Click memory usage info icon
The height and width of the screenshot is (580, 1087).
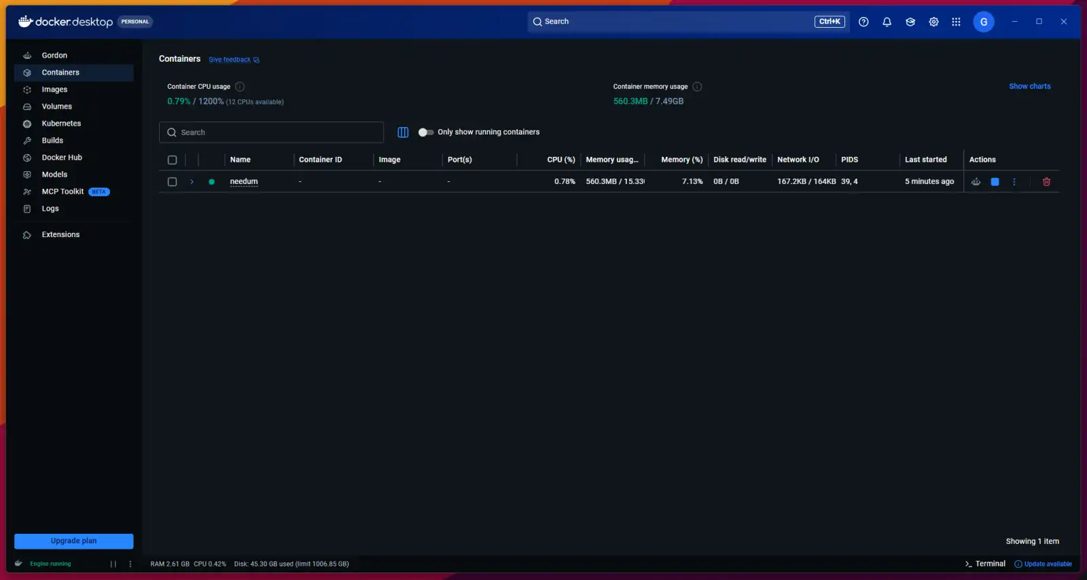tap(697, 87)
